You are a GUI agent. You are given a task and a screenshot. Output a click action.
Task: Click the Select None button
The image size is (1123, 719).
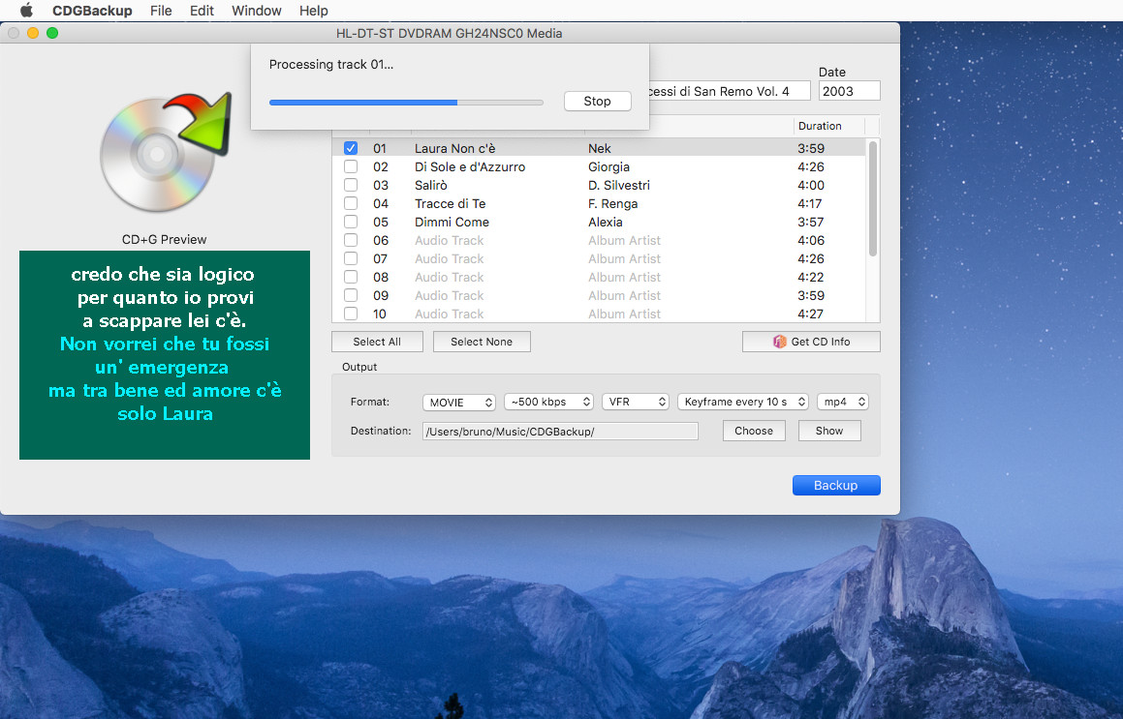(x=482, y=342)
